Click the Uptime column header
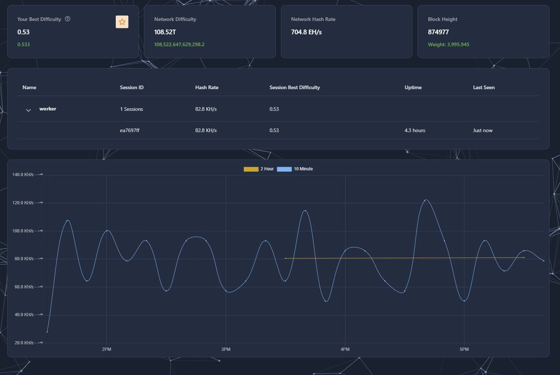 pos(413,87)
